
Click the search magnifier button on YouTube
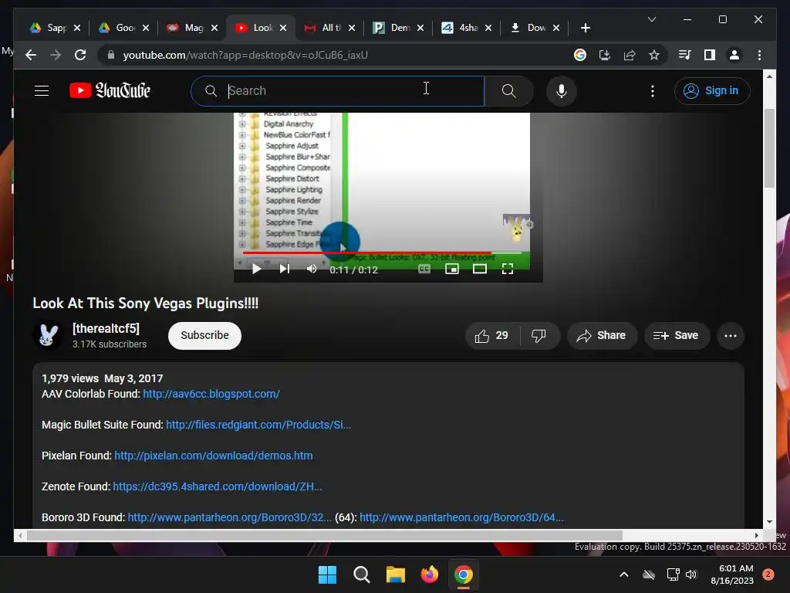click(509, 91)
